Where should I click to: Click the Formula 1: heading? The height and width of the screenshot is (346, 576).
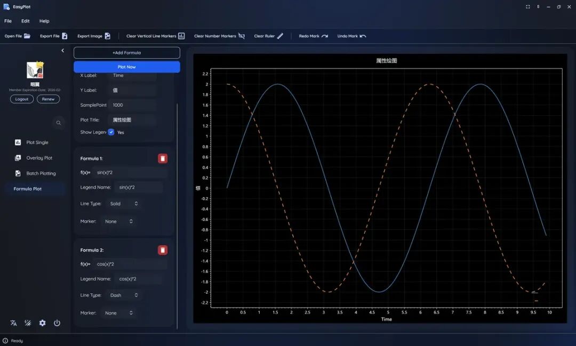[92, 159]
